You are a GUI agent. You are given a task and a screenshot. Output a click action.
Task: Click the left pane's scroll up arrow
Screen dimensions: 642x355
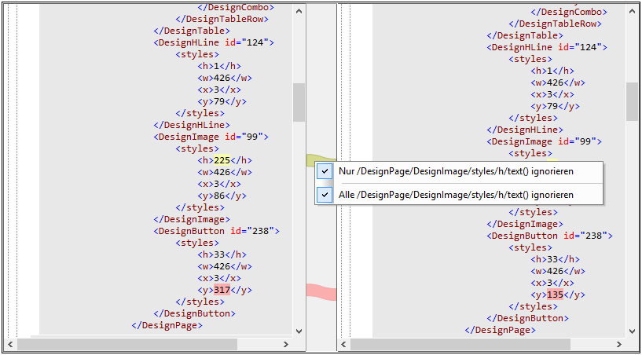(x=299, y=11)
